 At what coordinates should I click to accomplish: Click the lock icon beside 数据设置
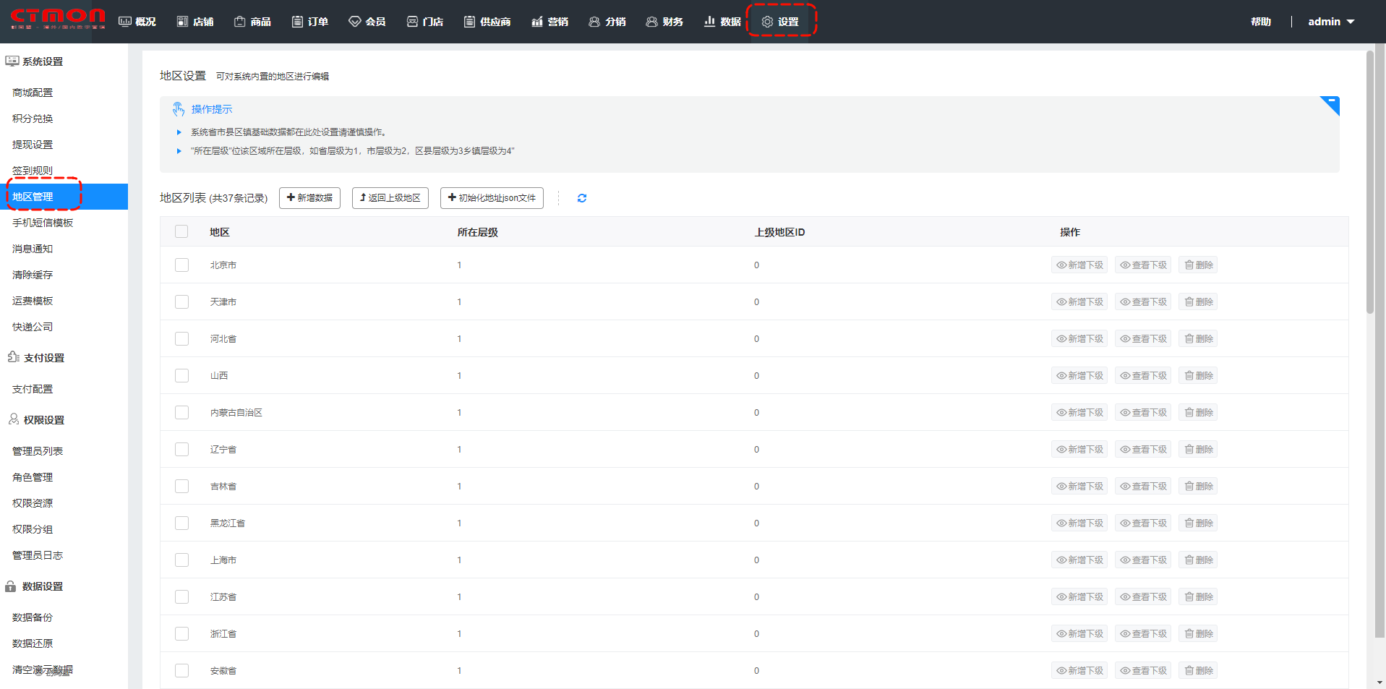(11, 586)
